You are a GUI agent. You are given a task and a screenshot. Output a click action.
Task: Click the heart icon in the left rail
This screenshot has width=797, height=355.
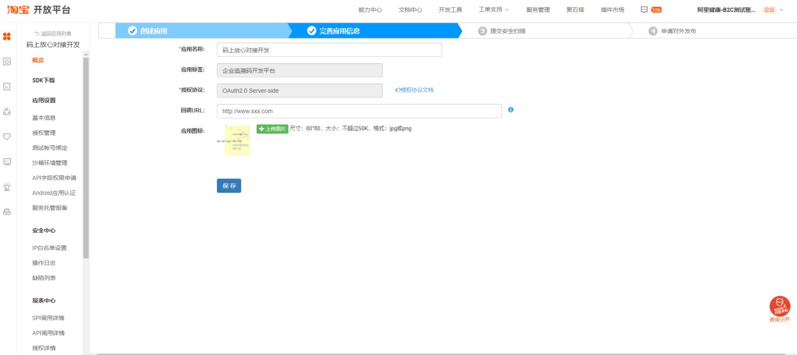7,136
